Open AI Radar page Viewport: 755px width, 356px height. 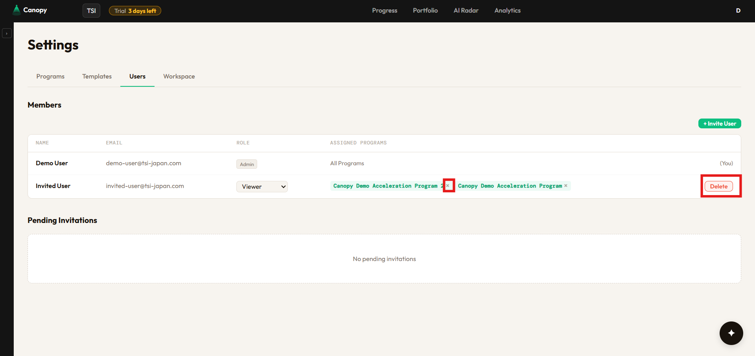(466, 11)
